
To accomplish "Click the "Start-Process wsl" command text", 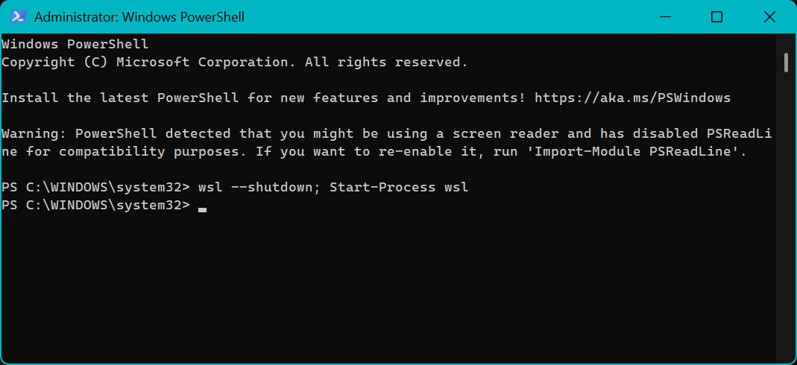I will pos(399,188).
